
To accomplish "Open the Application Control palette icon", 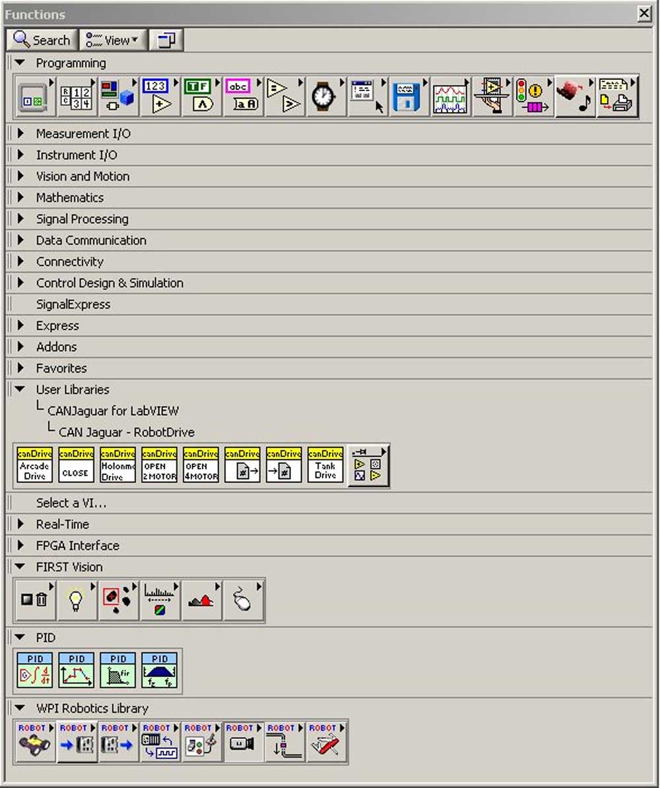I will [x=492, y=97].
